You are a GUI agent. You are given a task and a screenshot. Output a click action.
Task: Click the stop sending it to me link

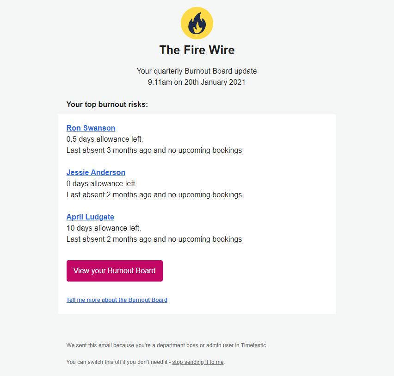198,362
